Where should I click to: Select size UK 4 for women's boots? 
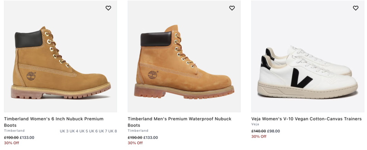click(74, 131)
